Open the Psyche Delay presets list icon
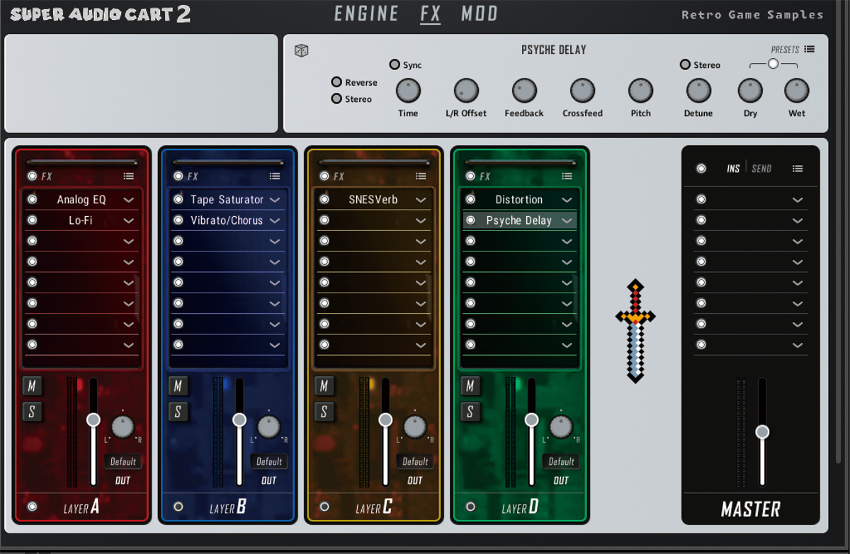The image size is (850, 554). [809, 50]
